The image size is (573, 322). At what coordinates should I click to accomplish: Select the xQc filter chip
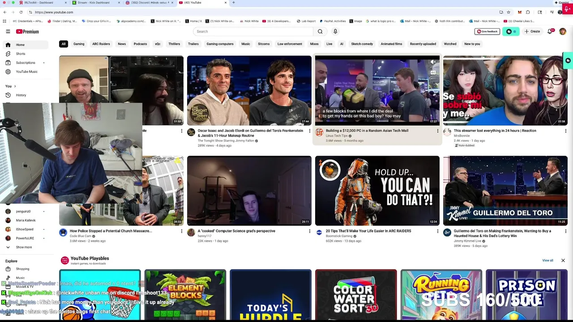158,44
